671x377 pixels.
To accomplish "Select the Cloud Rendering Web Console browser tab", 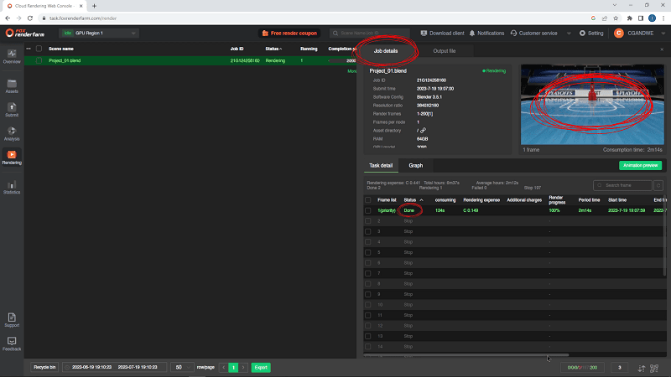I will [x=44, y=6].
